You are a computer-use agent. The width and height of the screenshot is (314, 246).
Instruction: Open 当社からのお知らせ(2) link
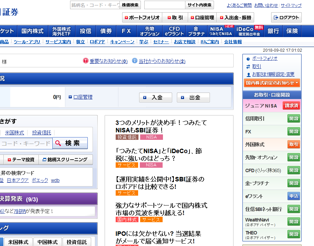point(162,61)
